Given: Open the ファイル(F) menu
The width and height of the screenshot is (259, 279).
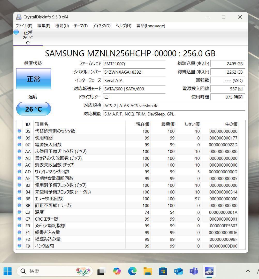Looking at the screenshot, I should [24, 26].
